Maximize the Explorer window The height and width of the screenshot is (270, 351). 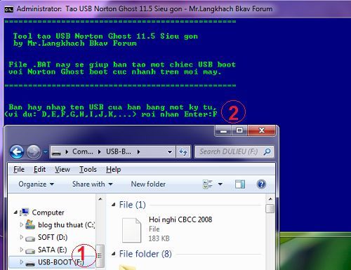(x=239, y=130)
